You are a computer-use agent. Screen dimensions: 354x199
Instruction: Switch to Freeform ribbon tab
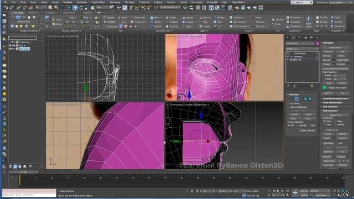pyautogui.click(x=33, y=13)
